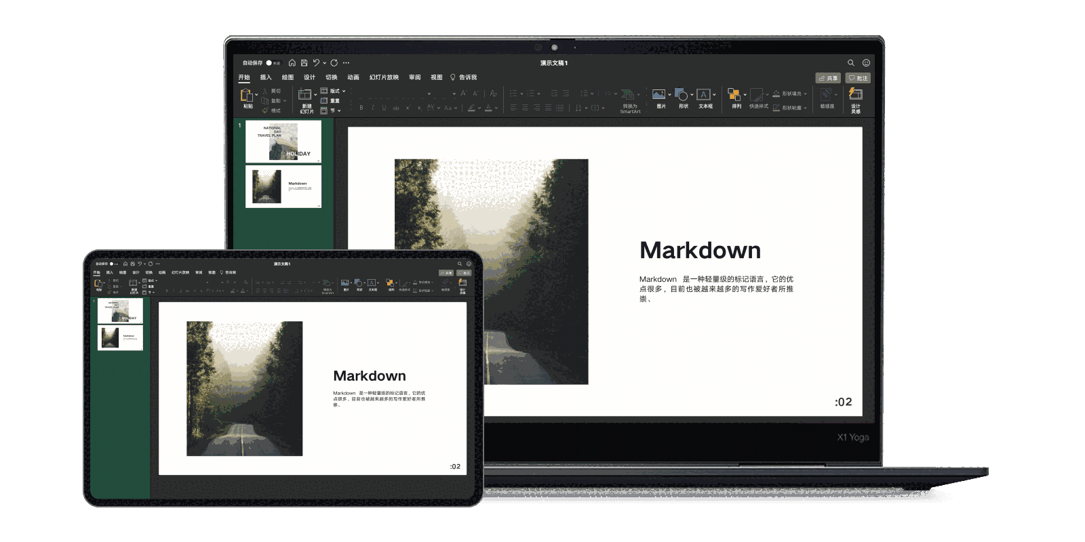The width and height of the screenshot is (1085, 542).
Task: Click the 设计灵感 design ideas icon on the laptop
Action: pos(856,94)
